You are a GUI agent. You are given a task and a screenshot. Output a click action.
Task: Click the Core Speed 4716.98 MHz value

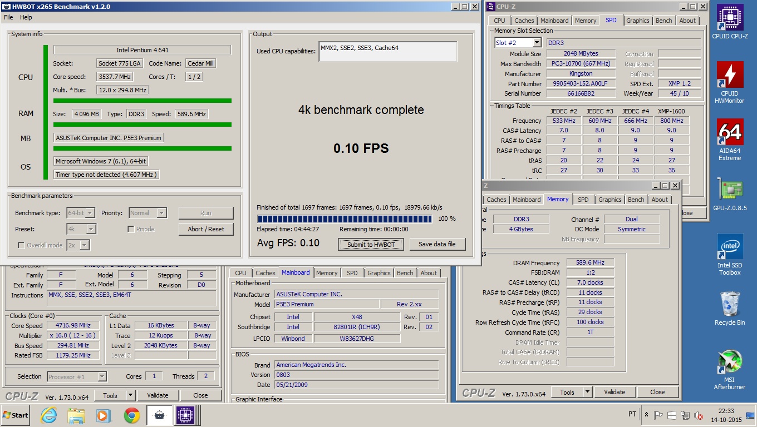pos(73,326)
